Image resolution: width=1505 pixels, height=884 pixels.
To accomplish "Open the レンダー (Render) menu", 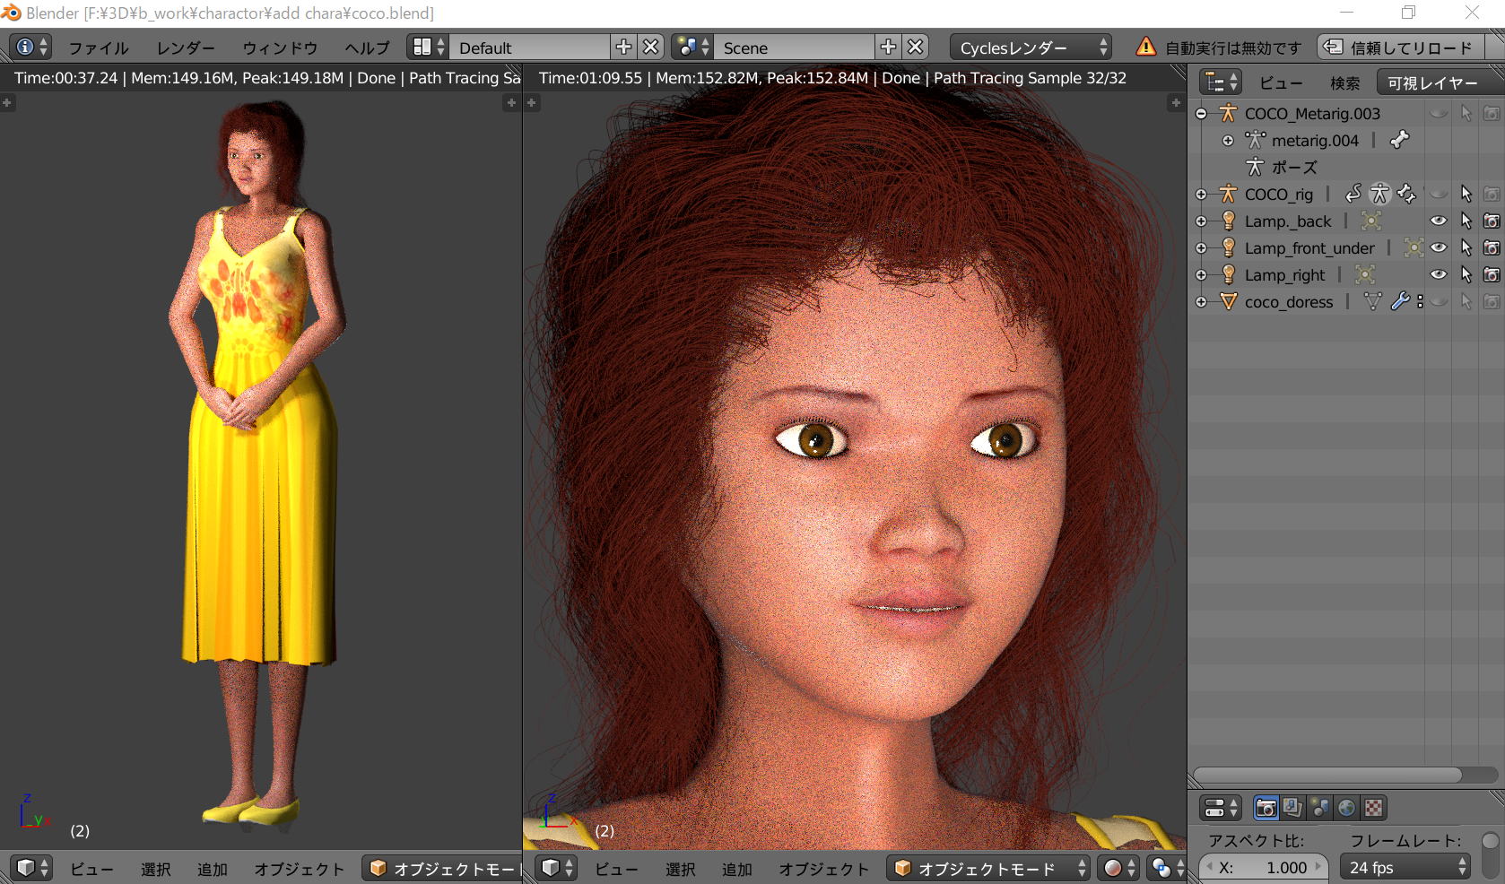I will coord(186,48).
